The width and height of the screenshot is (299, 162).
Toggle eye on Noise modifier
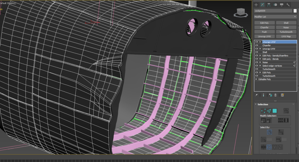257,62
